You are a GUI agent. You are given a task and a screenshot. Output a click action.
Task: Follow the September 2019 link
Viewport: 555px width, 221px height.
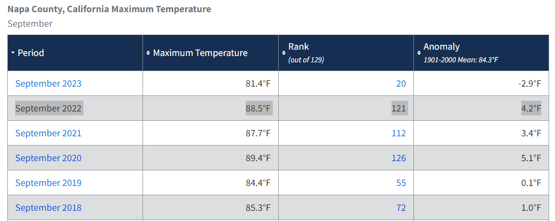pos(48,183)
